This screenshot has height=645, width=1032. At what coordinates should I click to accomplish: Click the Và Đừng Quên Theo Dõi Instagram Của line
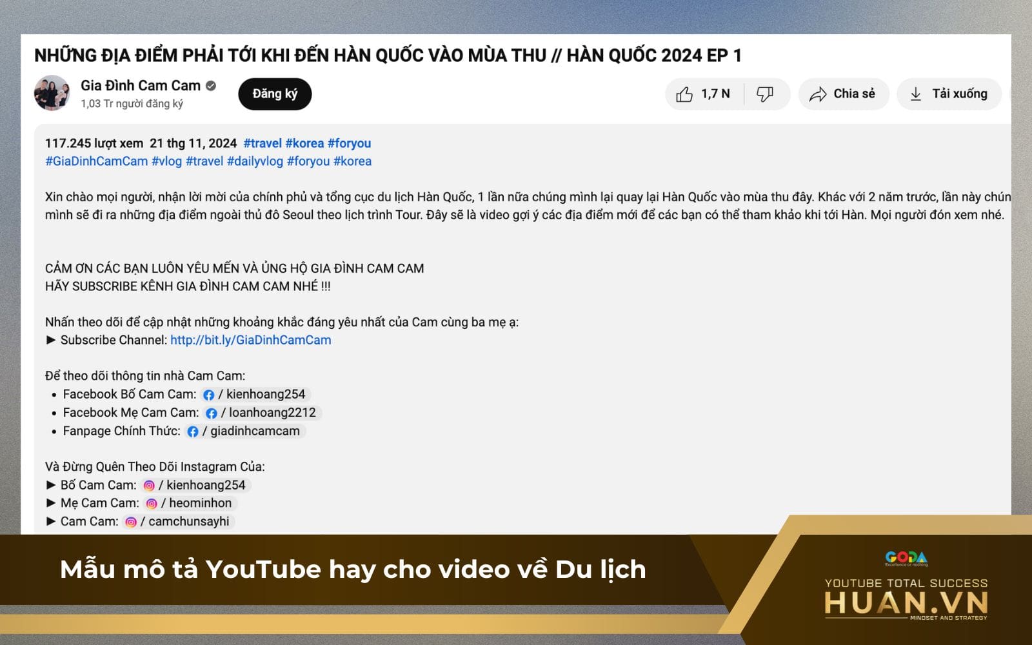click(x=155, y=466)
